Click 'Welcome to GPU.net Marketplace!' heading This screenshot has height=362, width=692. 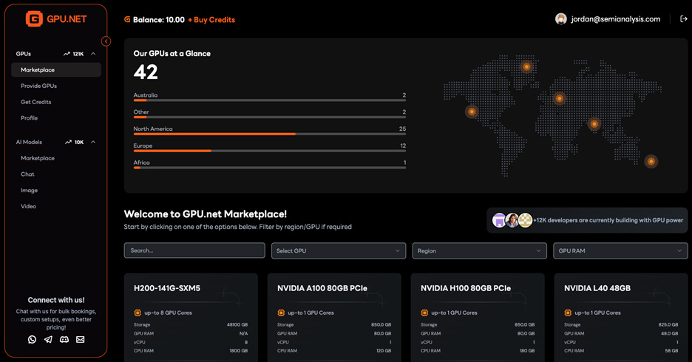(x=206, y=214)
